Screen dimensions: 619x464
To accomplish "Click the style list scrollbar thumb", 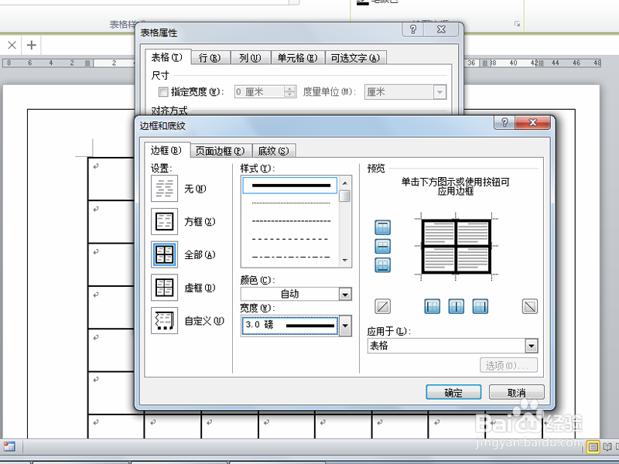I will click(344, 196).
